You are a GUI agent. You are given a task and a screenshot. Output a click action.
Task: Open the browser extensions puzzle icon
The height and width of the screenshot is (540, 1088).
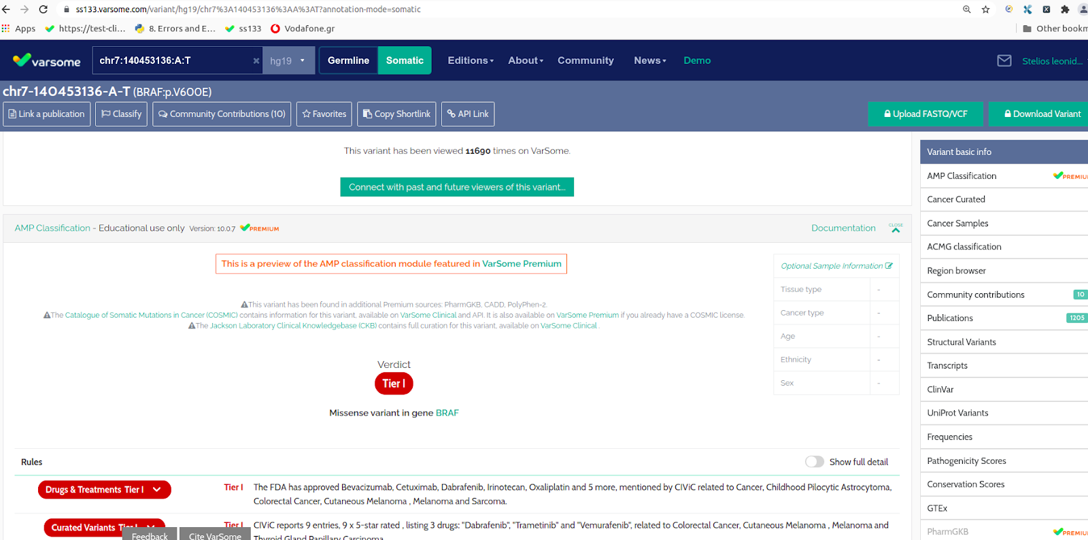pyautogui.click(x=1065, y=10)
